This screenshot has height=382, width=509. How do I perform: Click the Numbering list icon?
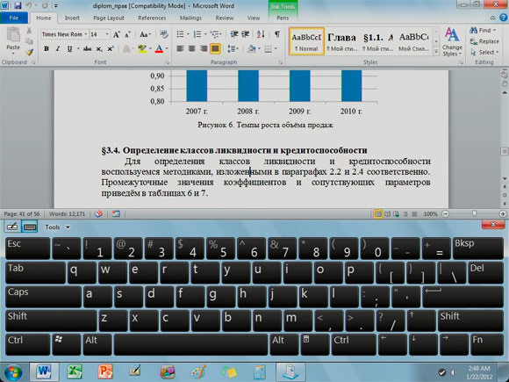tap(197, 34)
